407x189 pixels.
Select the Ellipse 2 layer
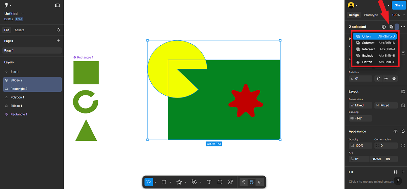(x=32, y=80)
